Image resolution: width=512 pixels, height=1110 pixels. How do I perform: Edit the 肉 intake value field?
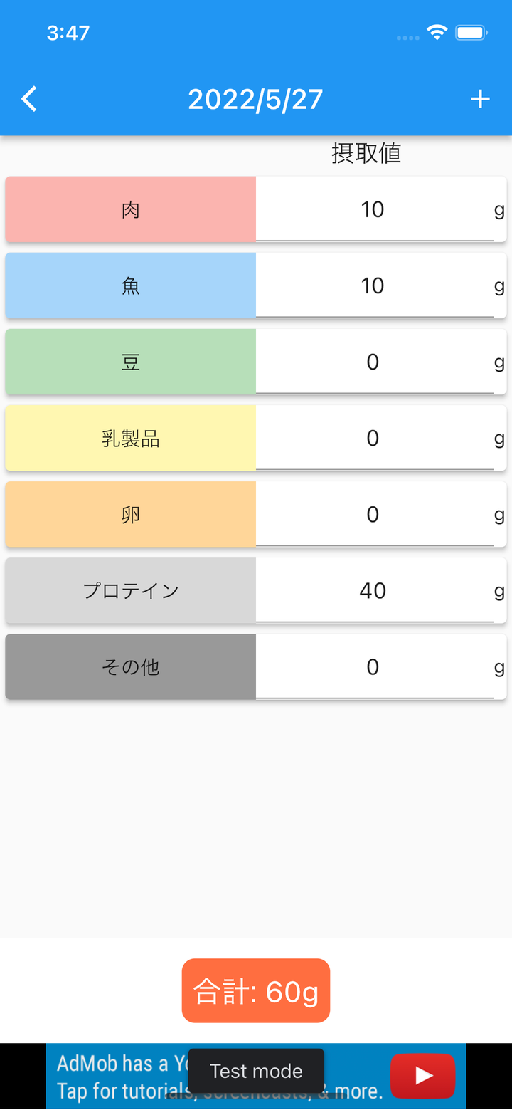[373, 209]
